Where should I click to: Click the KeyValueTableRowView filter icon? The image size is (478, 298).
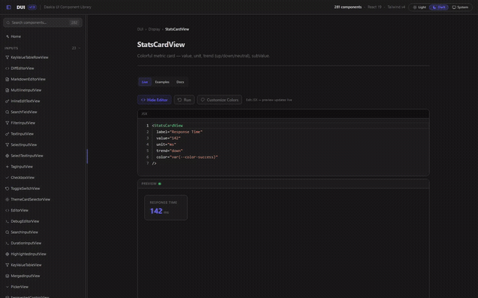click(7, 57)
